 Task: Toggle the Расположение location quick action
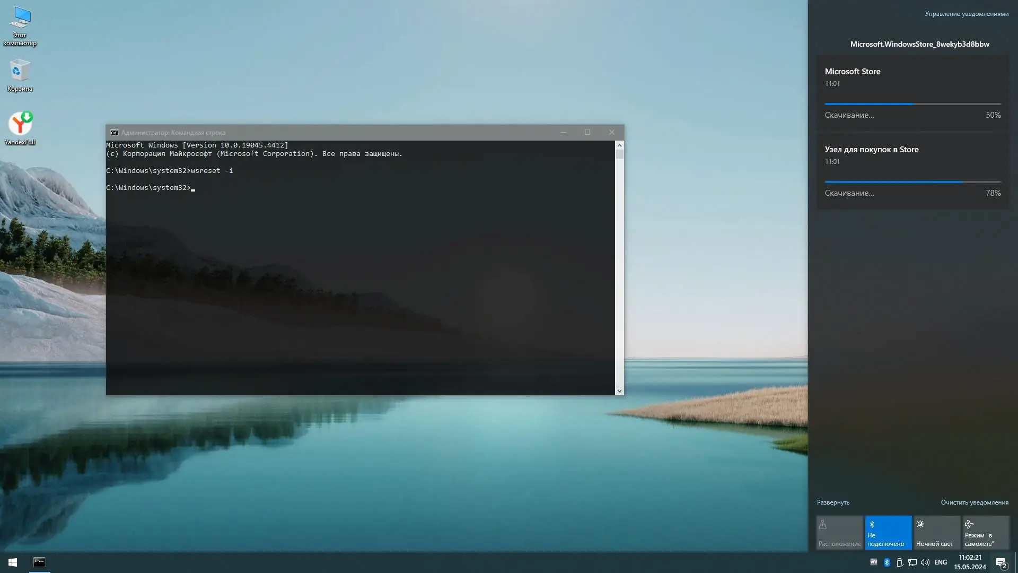tap(839, 533)
